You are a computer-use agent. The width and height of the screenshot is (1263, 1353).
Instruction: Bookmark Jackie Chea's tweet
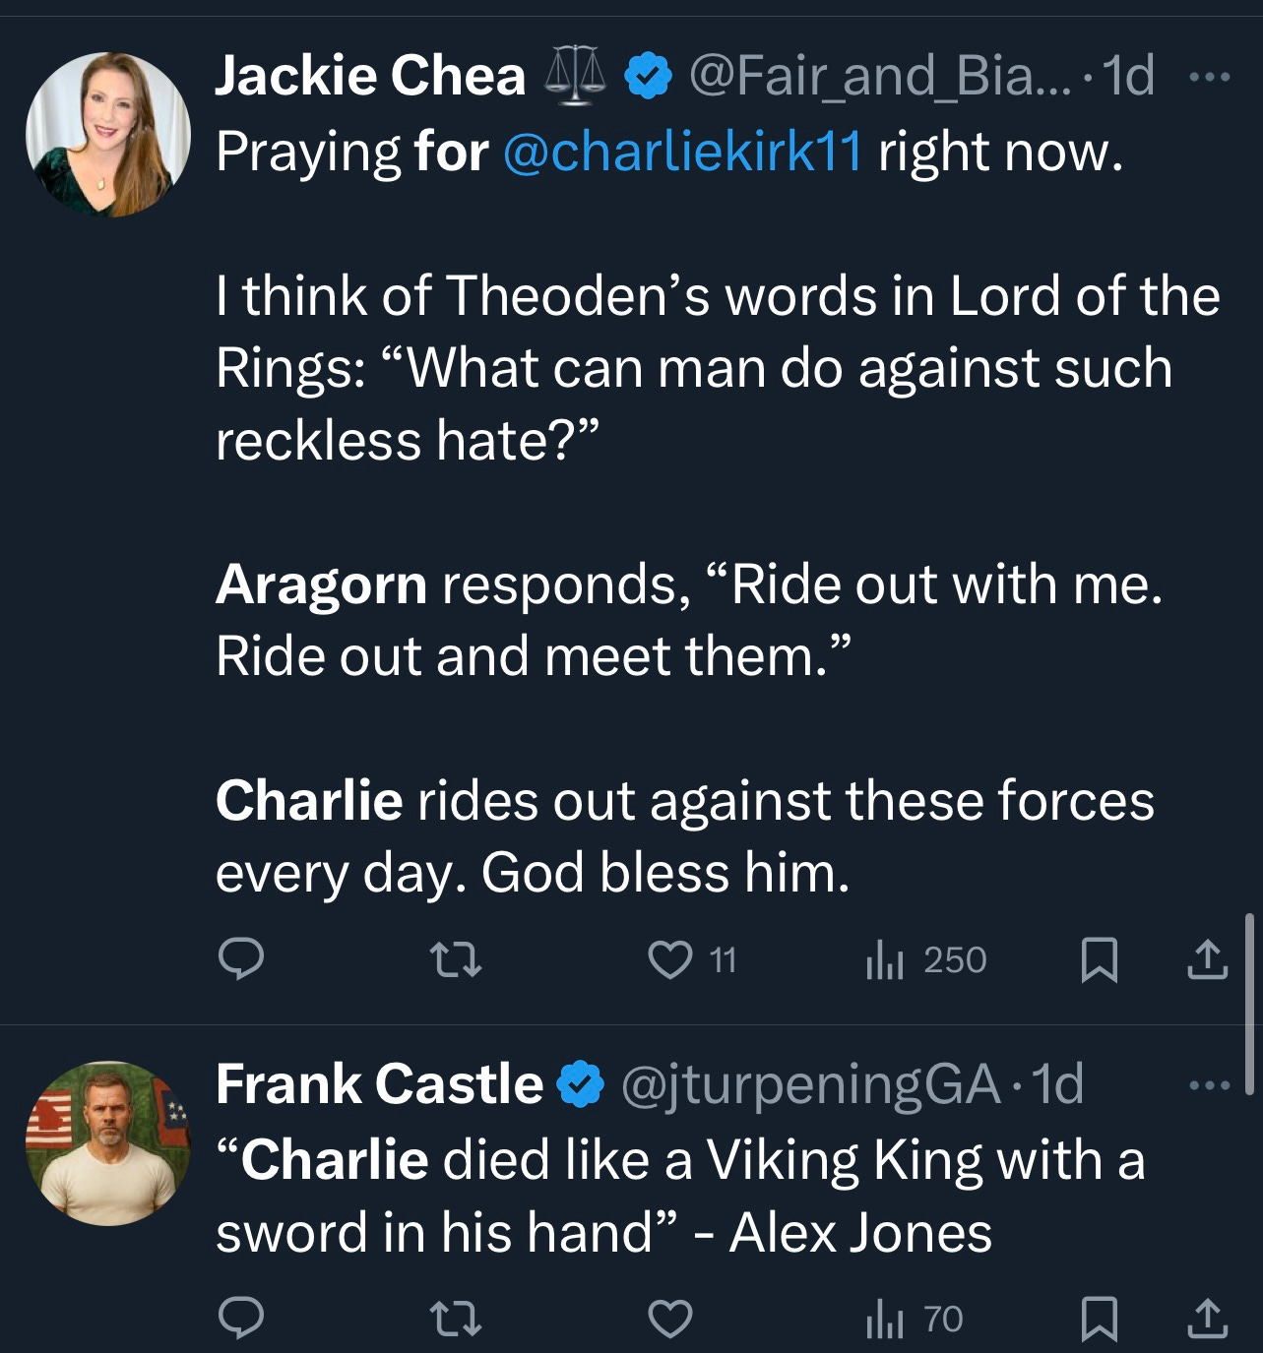pos(1099,959)
